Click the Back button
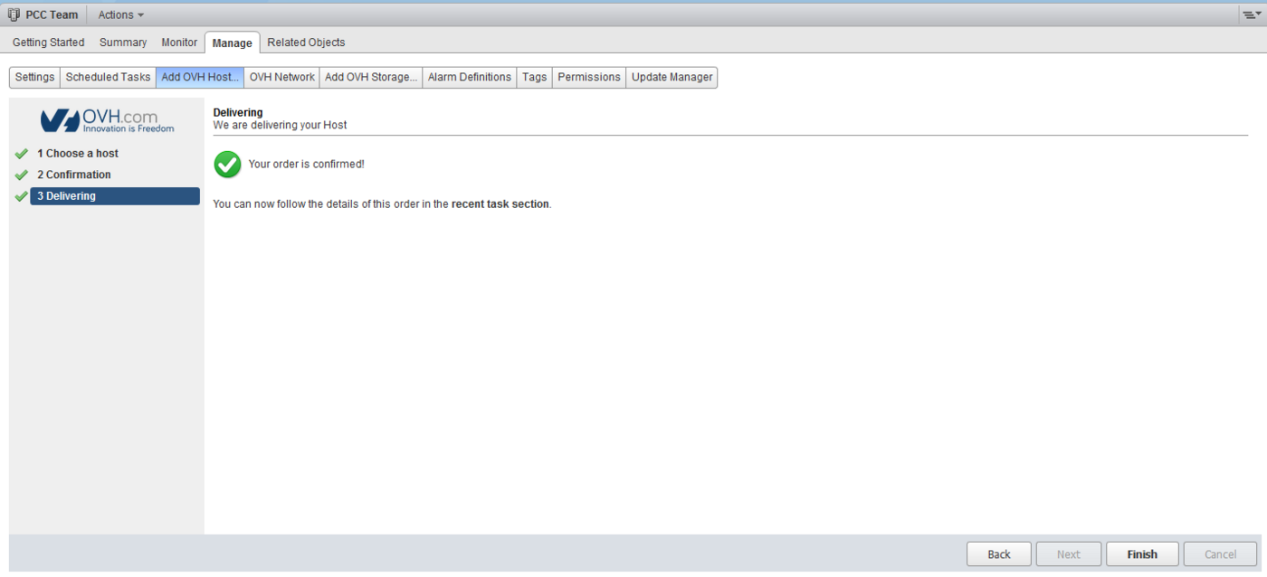The width and height of the screenshot is (1267, 577). [x=999, y=554]
